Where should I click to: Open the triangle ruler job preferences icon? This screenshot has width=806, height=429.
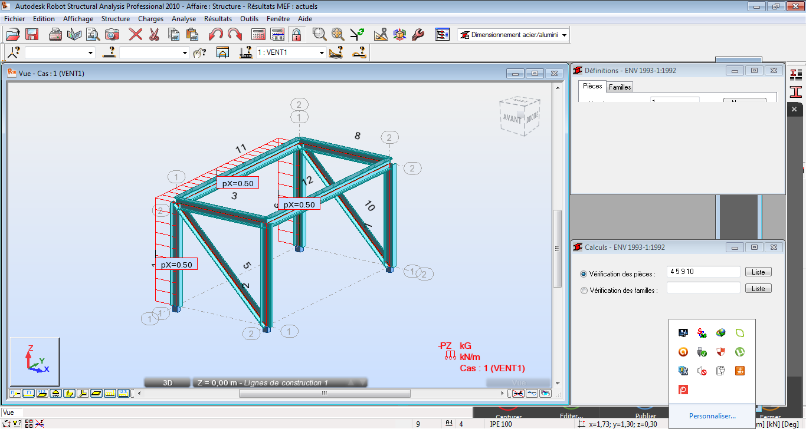click(381, 34)
